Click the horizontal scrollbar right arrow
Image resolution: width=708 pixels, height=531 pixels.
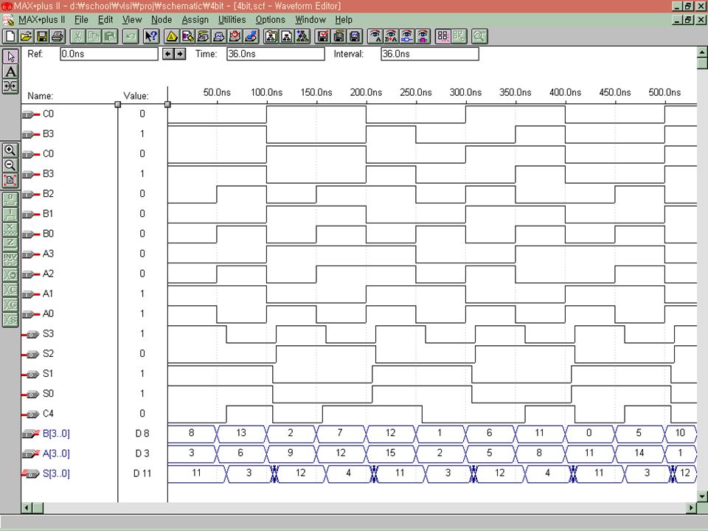point(691,507)
